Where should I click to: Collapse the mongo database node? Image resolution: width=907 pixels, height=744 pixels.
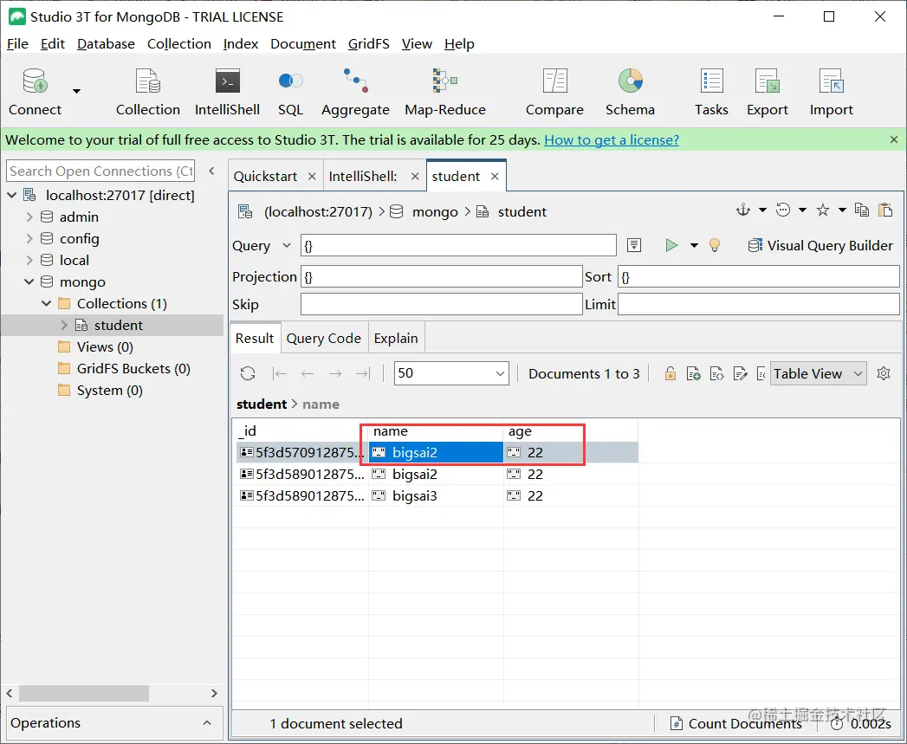coord(29,281)
